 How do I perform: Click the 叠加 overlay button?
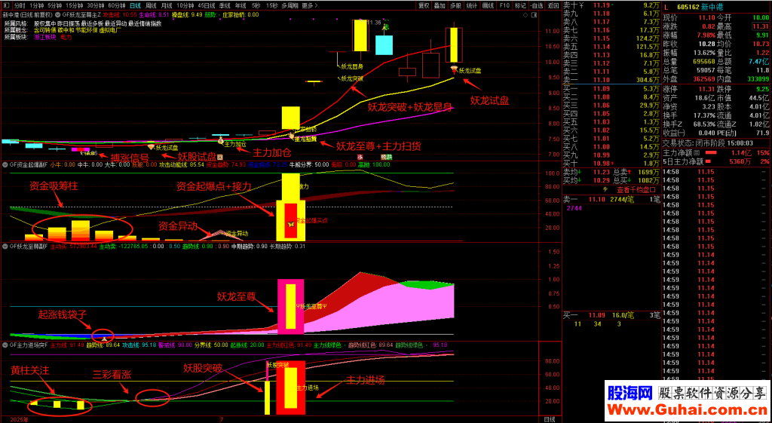tap(440, 6)
